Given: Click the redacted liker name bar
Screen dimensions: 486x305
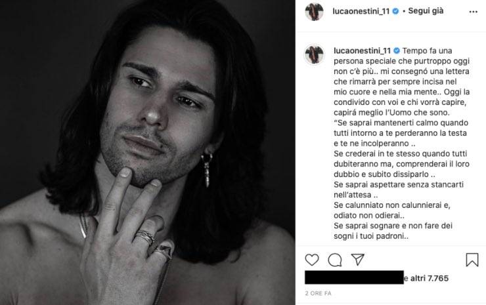Looking at the screenshot, I should click(354, 277).
